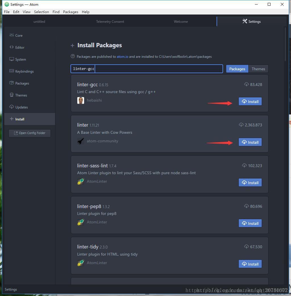
Task: Install the linter-gcc package
Action: pos(250,101)
